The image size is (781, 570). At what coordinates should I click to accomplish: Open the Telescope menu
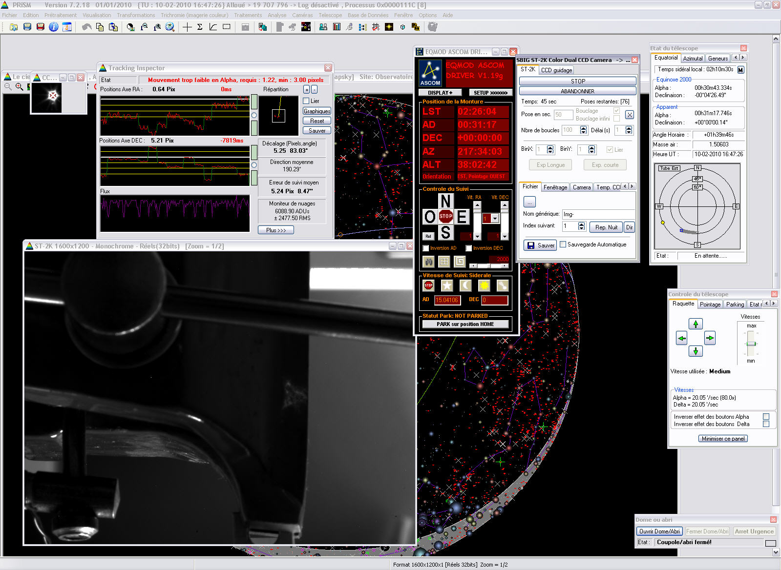tap(330, 15)
